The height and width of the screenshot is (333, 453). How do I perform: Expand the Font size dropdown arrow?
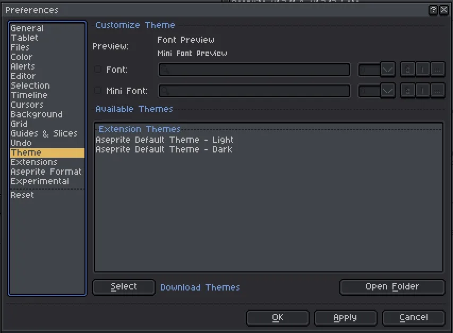[x=388, y=70]
